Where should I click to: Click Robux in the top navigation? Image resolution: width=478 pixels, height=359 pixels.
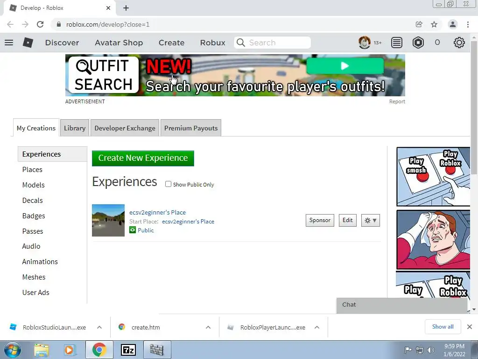(212, 43)
